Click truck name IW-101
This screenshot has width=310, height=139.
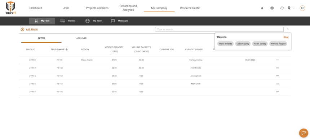click(60, 60)
